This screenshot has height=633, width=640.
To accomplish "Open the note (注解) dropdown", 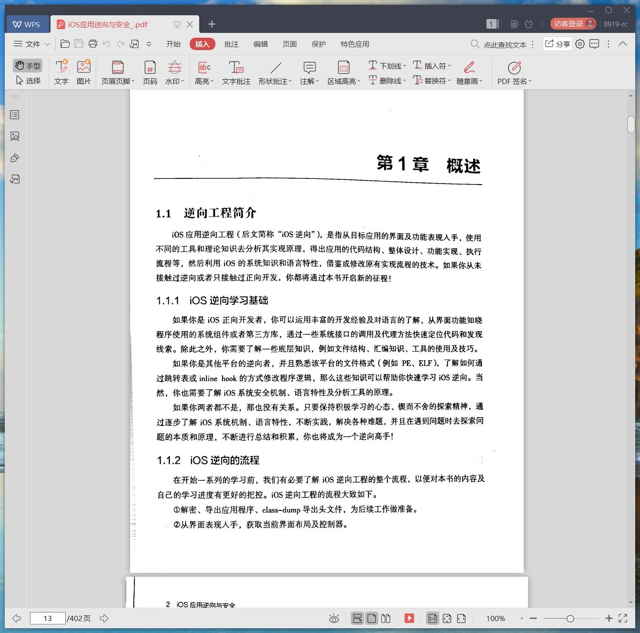I will (309, 73).
